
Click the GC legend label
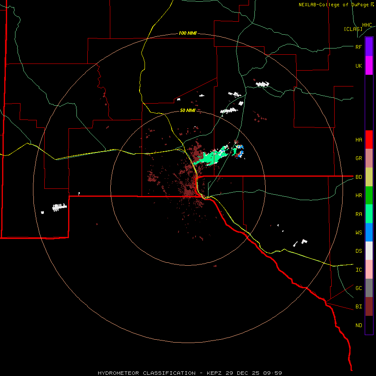tap(358, 288)
